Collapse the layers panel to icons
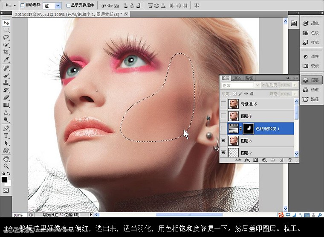 click(288, 78)
